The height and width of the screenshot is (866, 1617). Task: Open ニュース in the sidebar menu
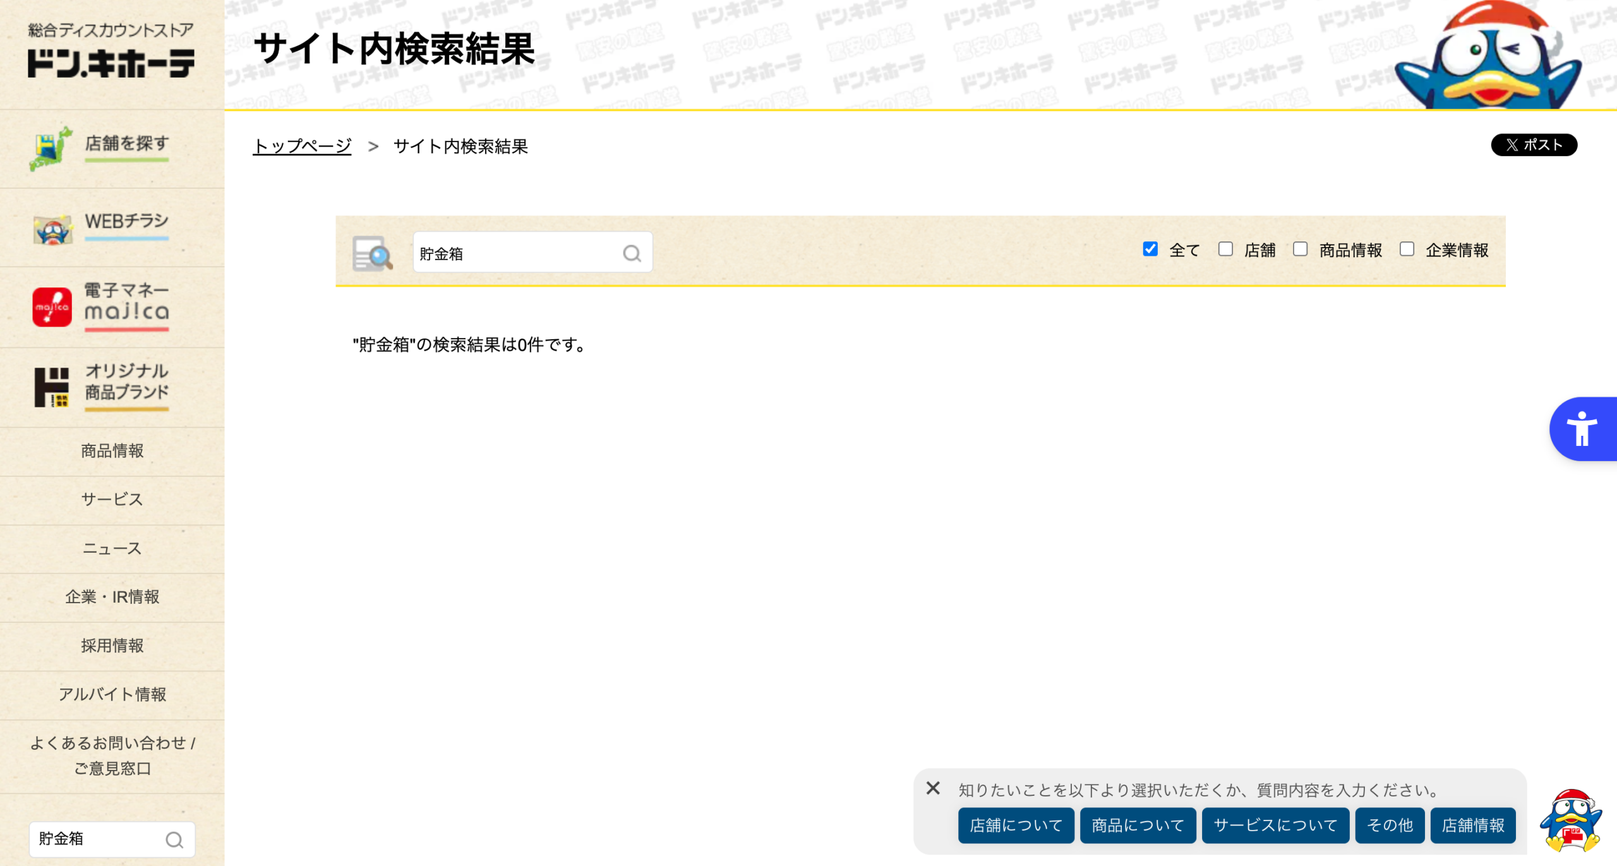pos(112,548)
